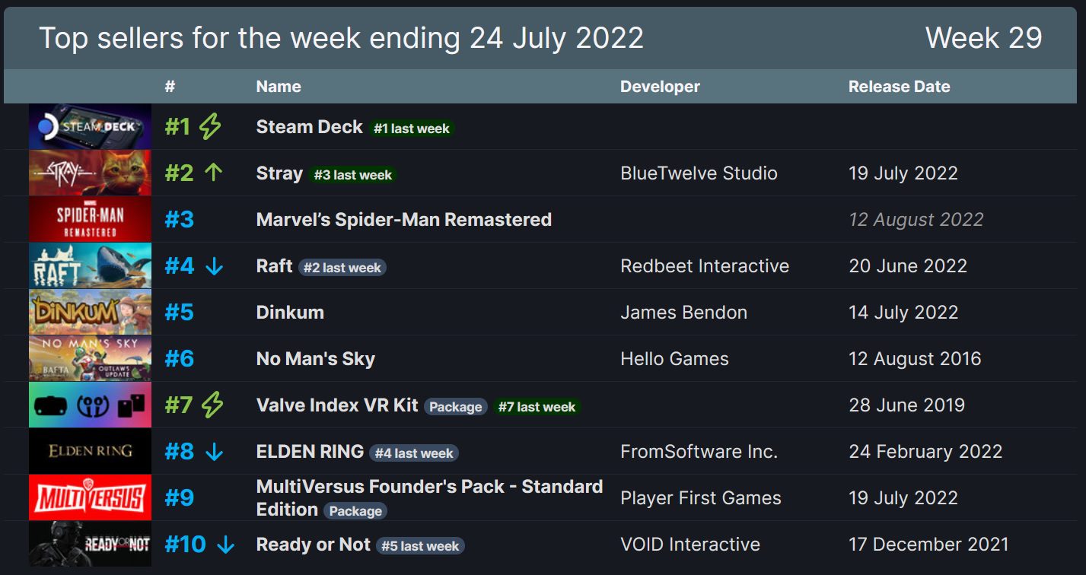Click the '#5 last week' badge for Ready or Not
Screen dimensions: 1086x575
pos(420,546)
